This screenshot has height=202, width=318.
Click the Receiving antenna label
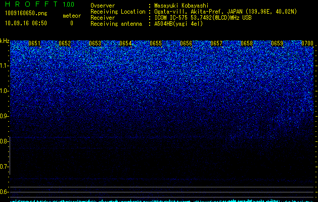(x=116, y=24)
